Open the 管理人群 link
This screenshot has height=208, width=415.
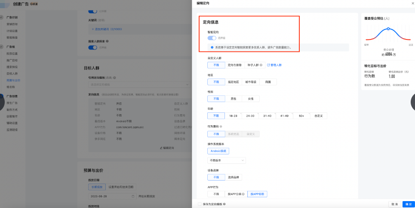(274, 65)
